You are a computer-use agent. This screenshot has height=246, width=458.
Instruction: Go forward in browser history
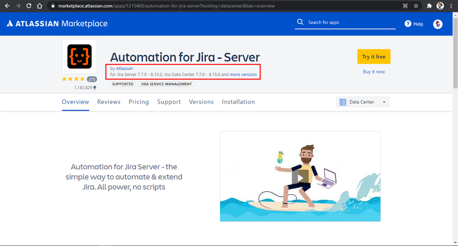point(18,6)
